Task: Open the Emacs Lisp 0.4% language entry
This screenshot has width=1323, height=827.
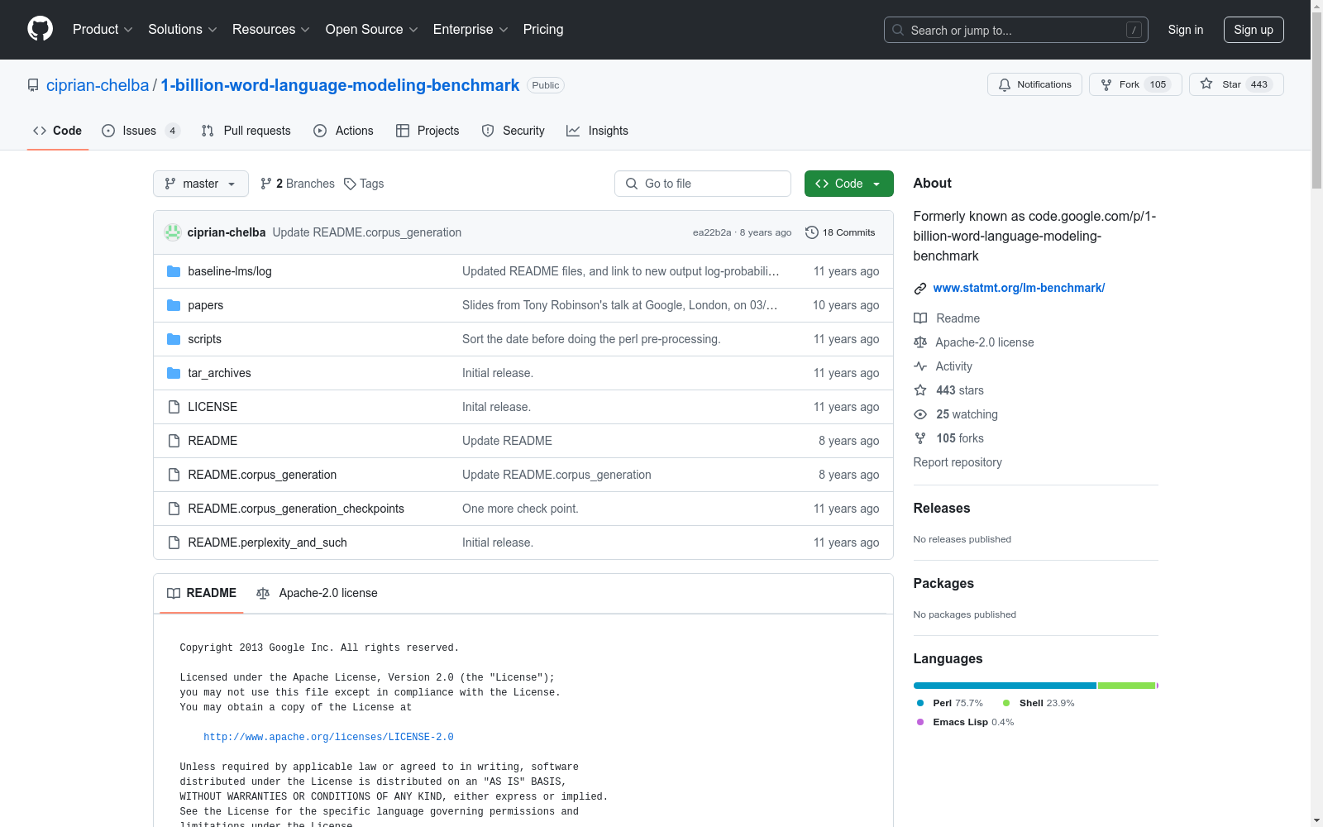Action: tap(965, 722)
